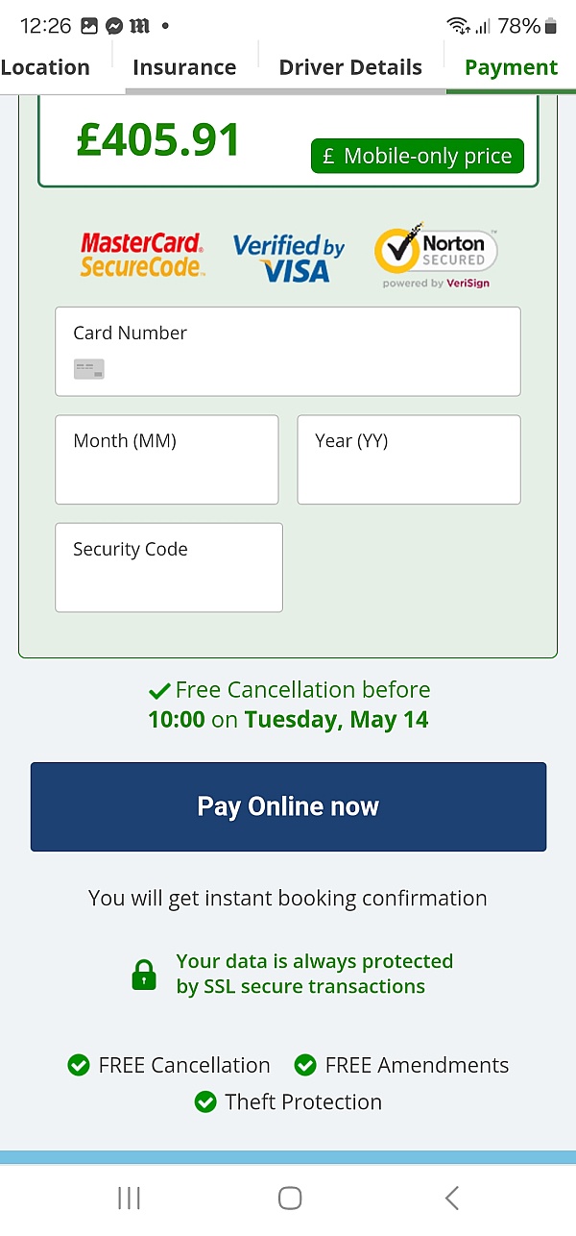Click the MasterCard SecureCode logo
The height and width of the screenshot is (1236, 576).
140,253
